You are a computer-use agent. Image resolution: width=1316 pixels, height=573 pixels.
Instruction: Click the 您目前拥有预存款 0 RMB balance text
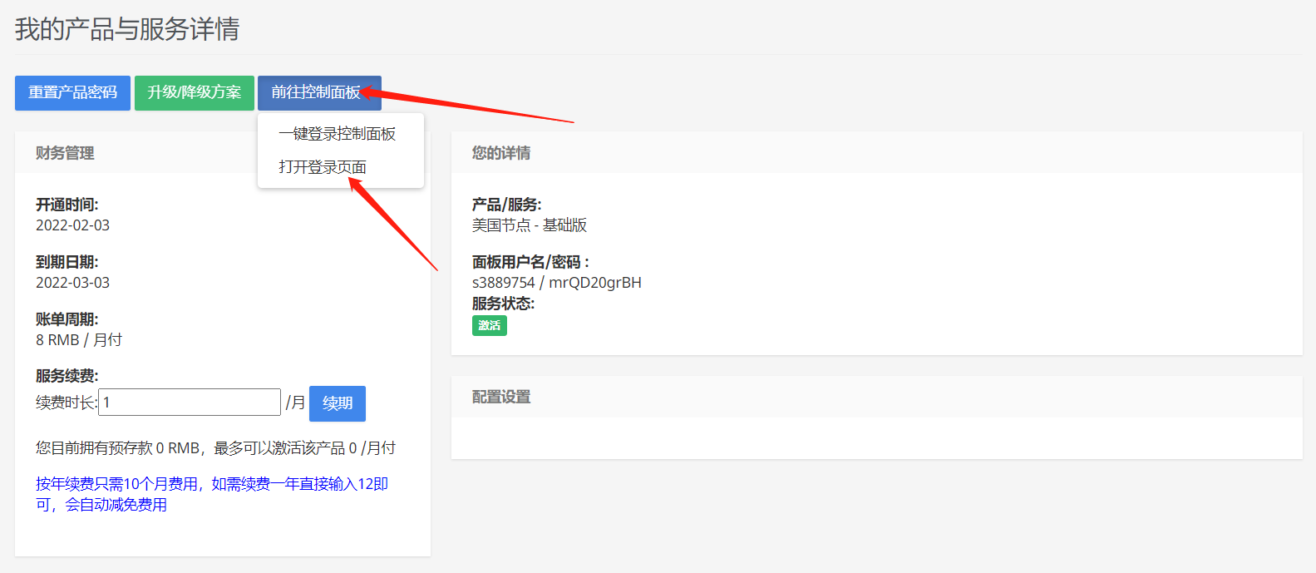(x=215, y=448)
